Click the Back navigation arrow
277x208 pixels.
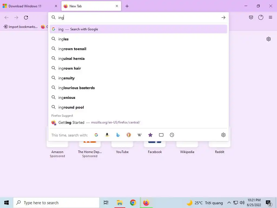tap(6, 18)
